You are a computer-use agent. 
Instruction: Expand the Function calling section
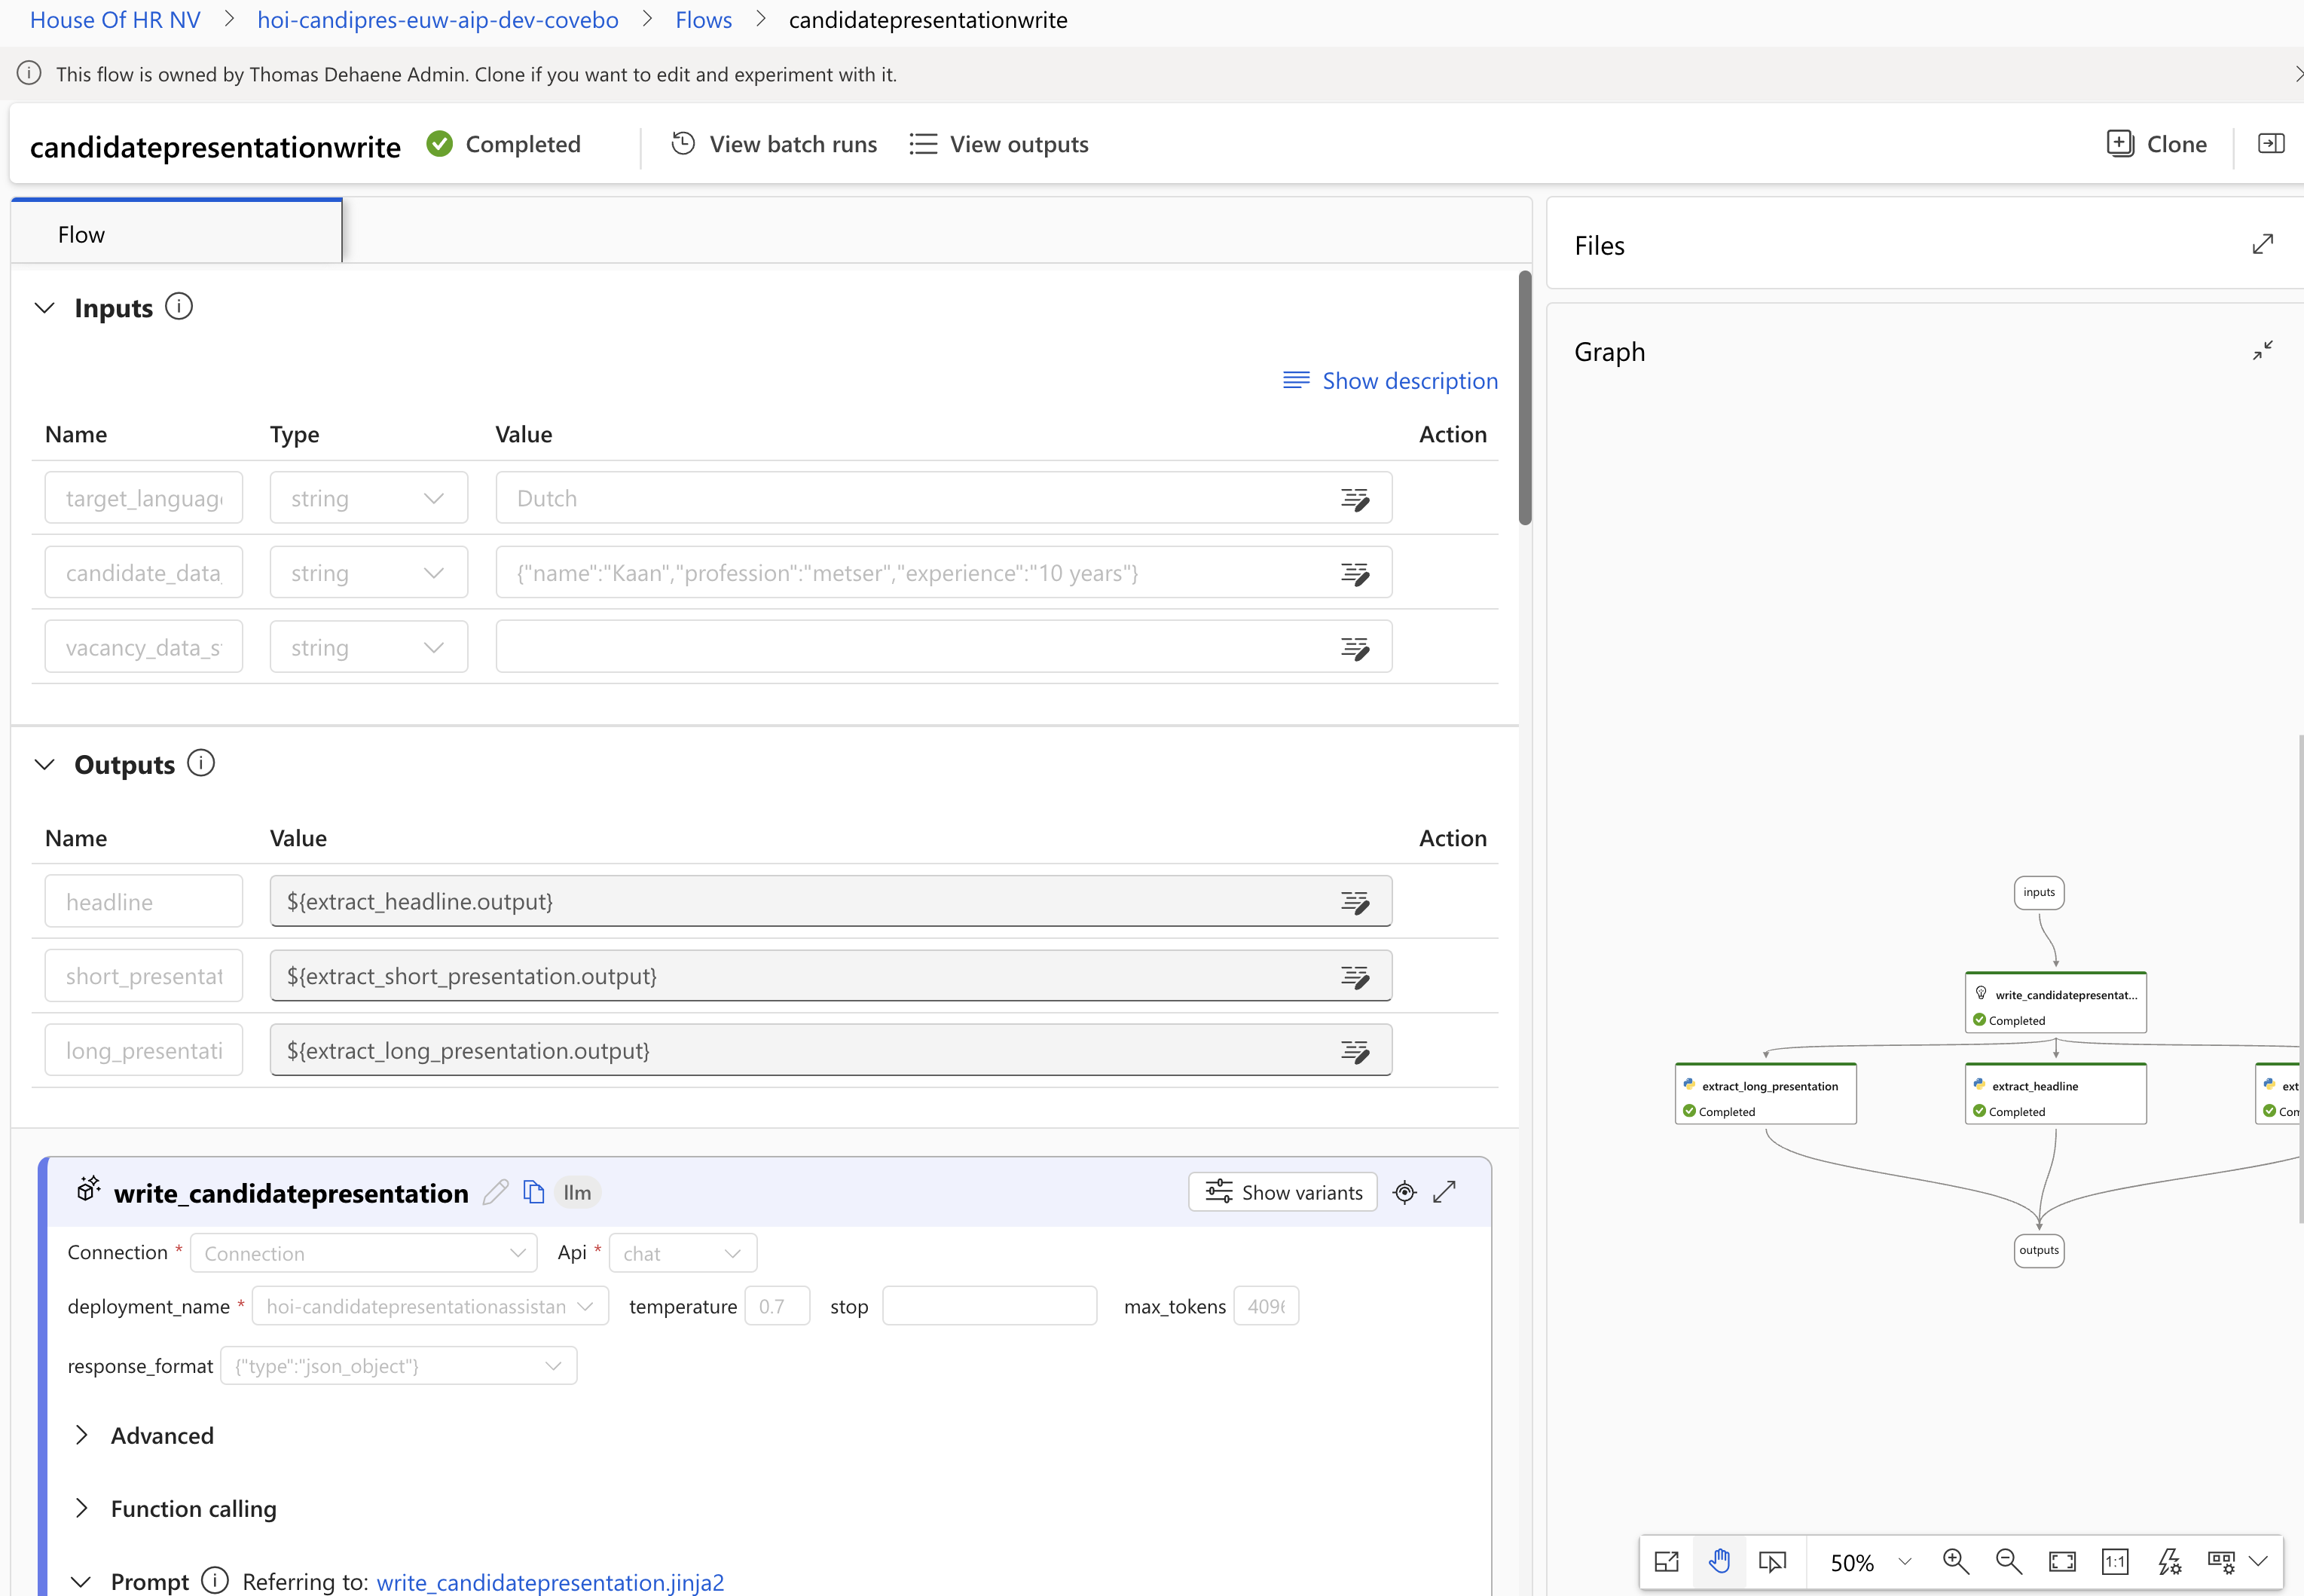(x=82, y=1509)
